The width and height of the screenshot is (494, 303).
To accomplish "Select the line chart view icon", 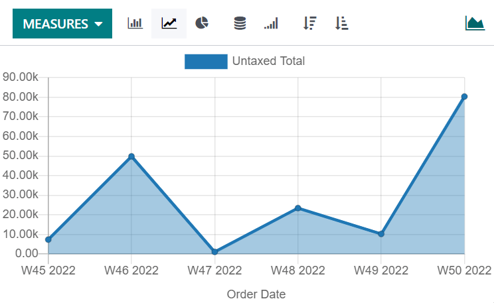I will (169, 24).
